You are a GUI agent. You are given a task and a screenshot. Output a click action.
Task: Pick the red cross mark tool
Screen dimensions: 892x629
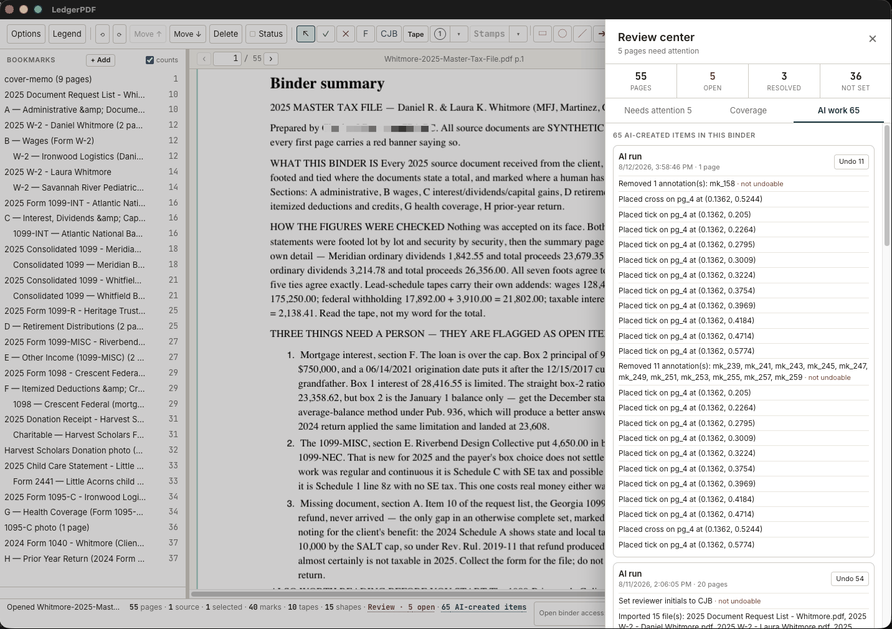(x=346, y=34)
